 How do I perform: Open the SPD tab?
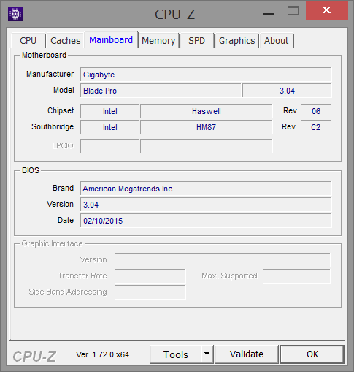click(x=196, y=40)
